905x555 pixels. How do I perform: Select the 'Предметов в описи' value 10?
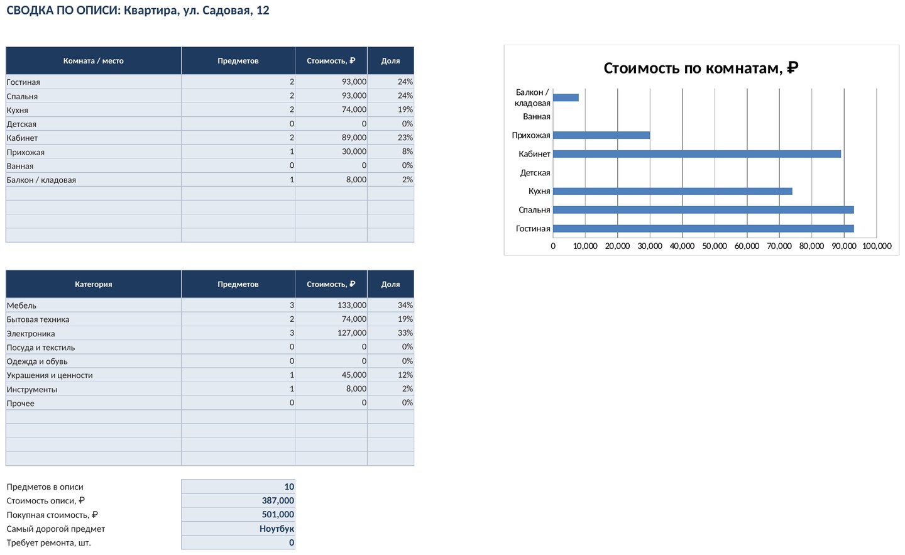pos(238,486)
